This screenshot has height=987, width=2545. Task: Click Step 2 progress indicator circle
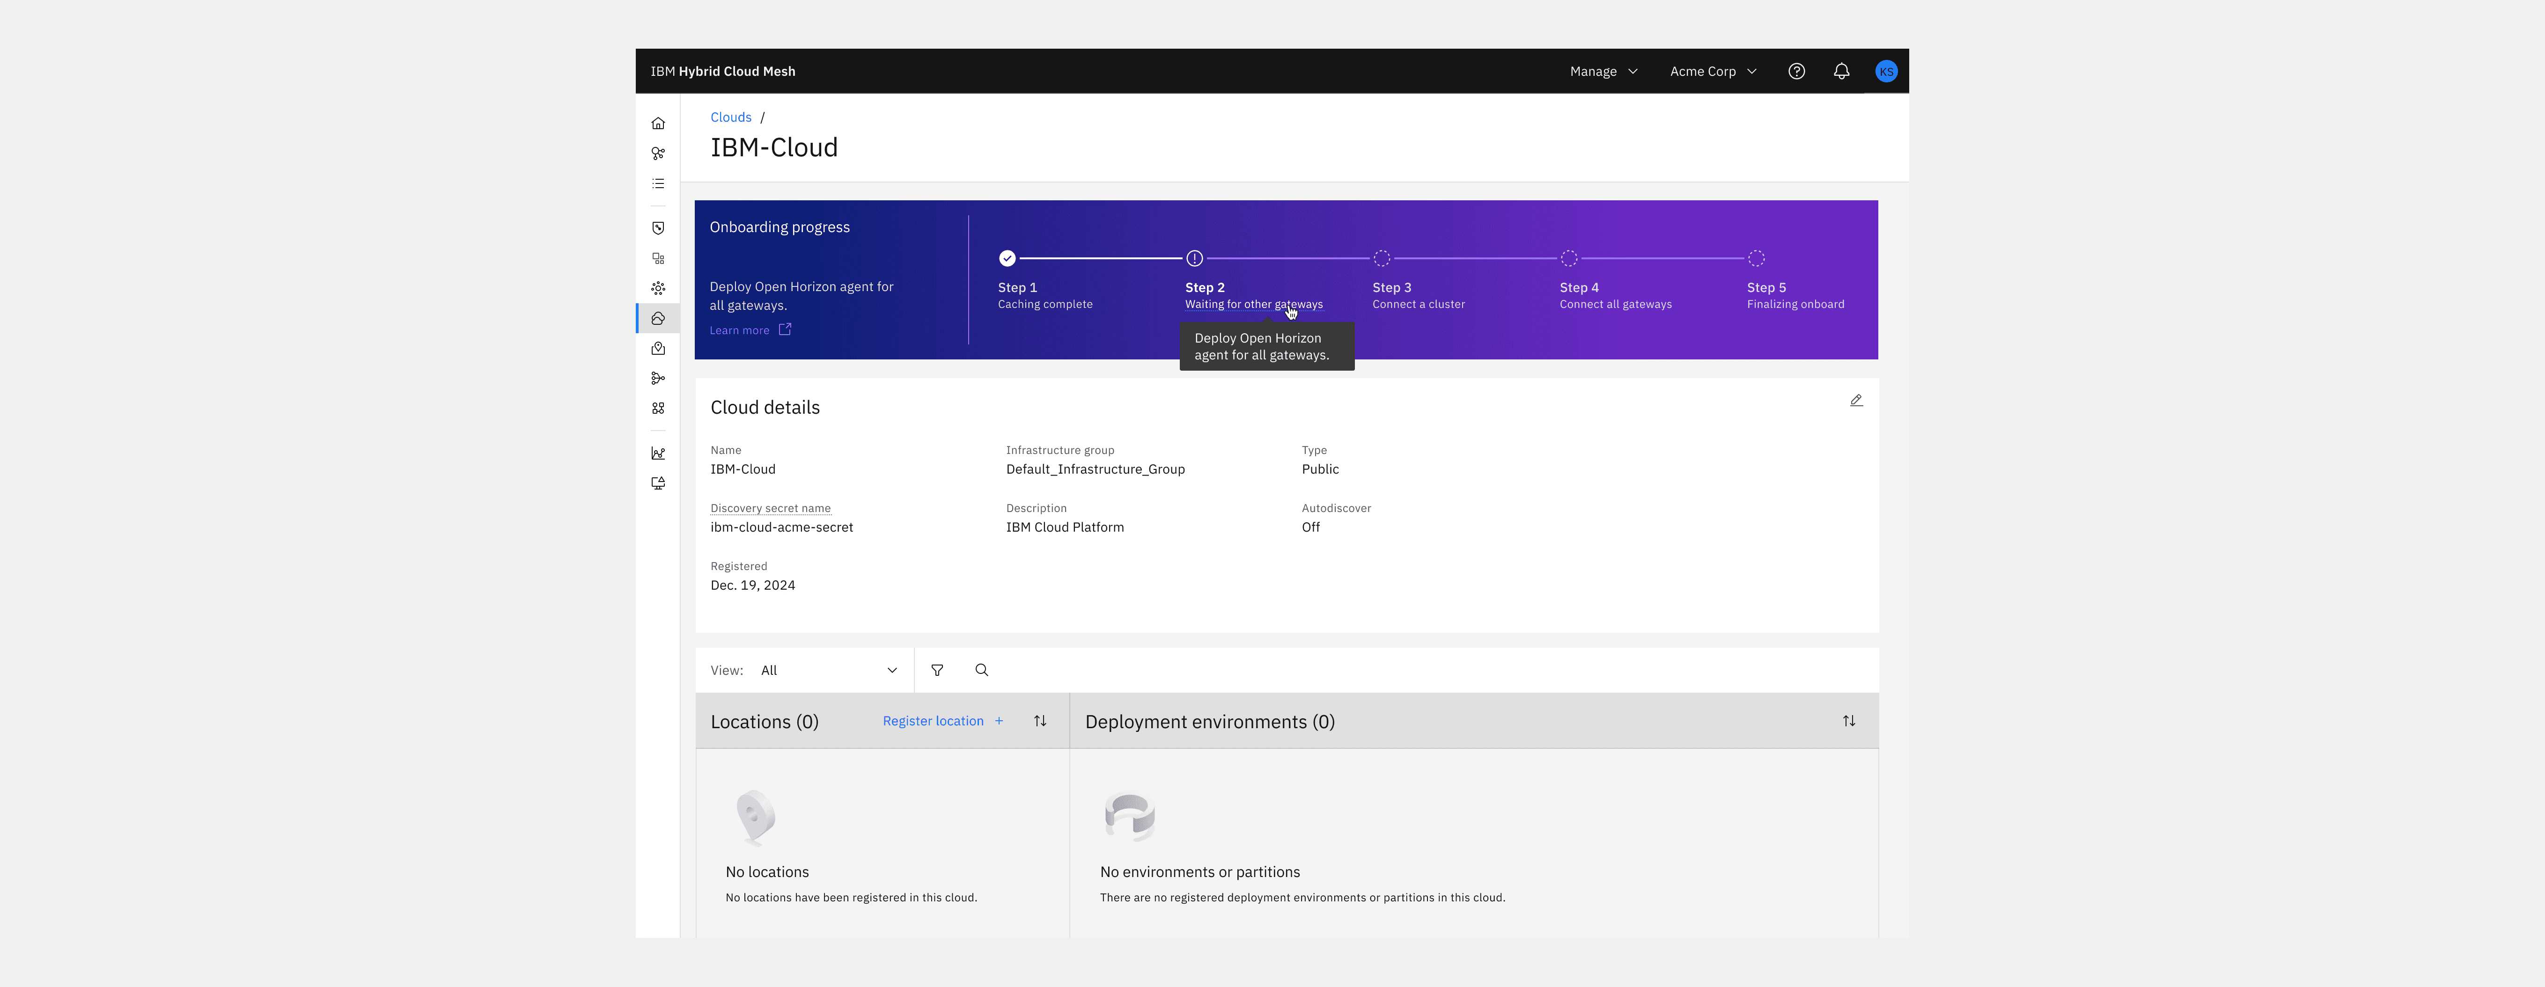(x=1194, y=258)
